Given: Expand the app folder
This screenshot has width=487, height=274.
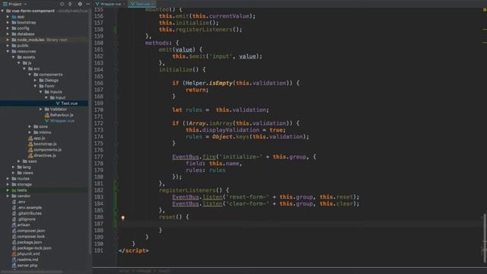Looking at the screenshot, I should pyautogui.click(x=8, y=17).
